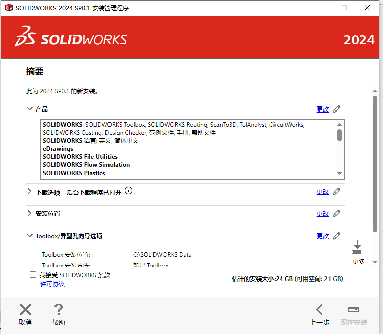This screenshot has height=334, width=383.
Task: Click the info circle next to 后台下载程序已打开
Action: (x=129, y=190)
